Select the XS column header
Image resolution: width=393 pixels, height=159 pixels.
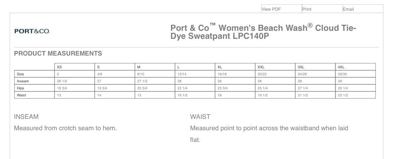click(x=59, y=67)
